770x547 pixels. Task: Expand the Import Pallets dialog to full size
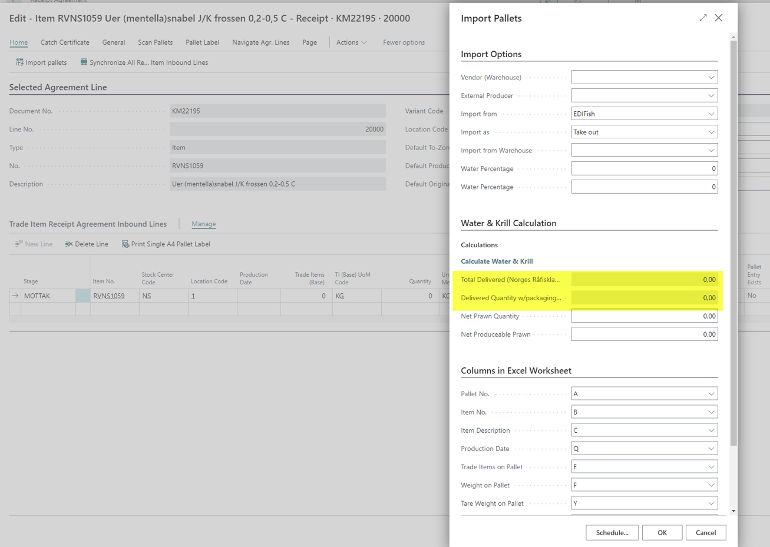[x=703, y=18]
